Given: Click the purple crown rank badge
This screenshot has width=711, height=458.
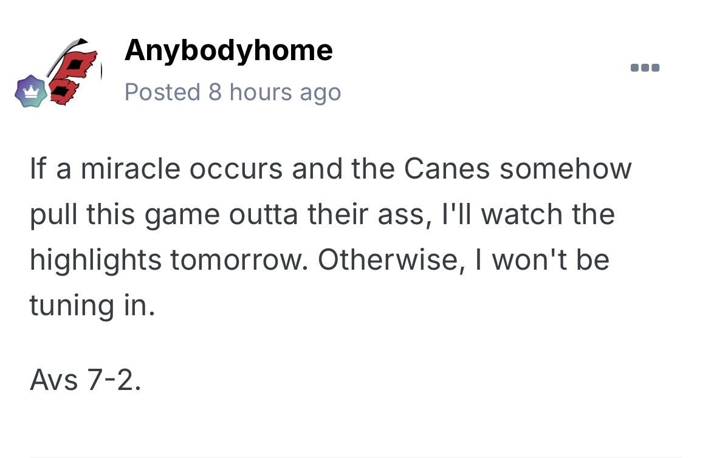Looking at the screenshot, I should [x=31, y=92].
